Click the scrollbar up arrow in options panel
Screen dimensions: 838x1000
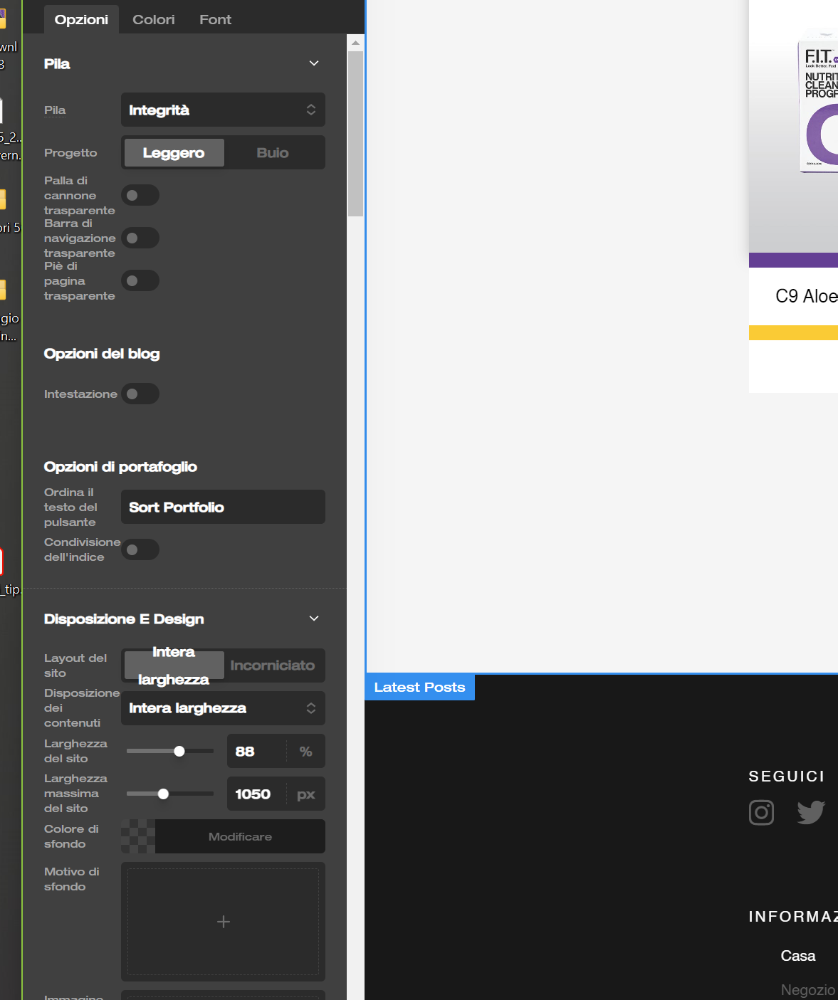point(355,43)
